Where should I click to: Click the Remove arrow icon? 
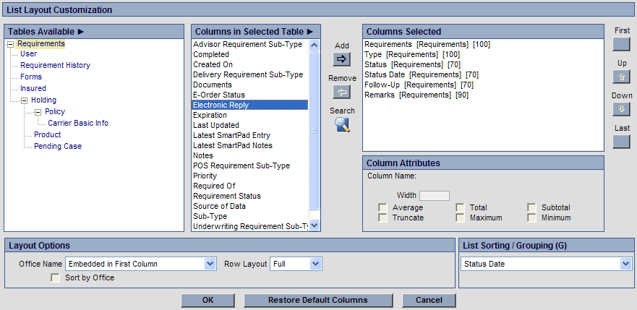341,91
